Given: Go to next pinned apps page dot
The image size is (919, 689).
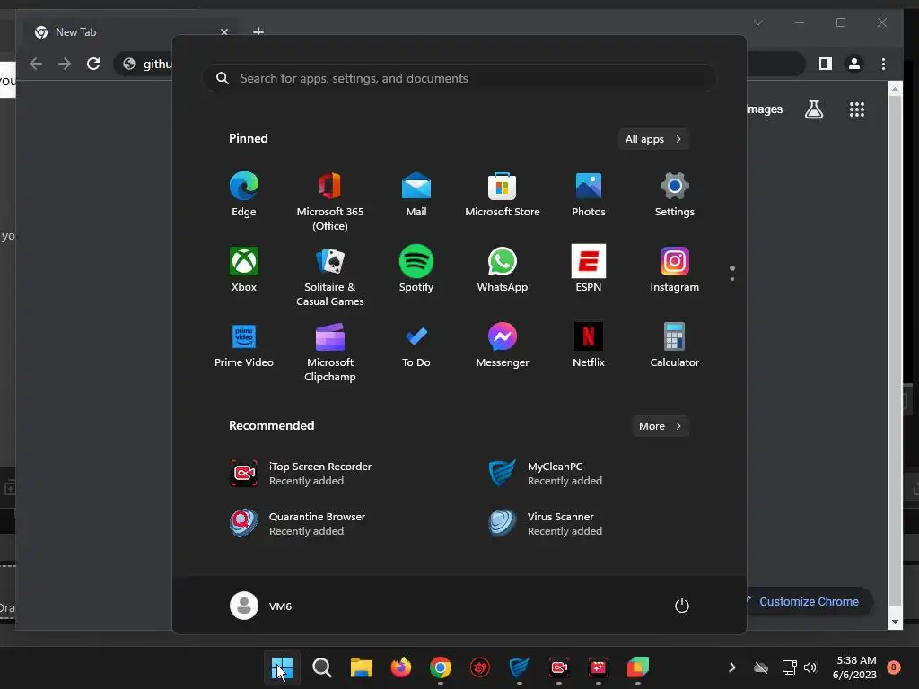Looking at the screenshot, I should (732, 279).
